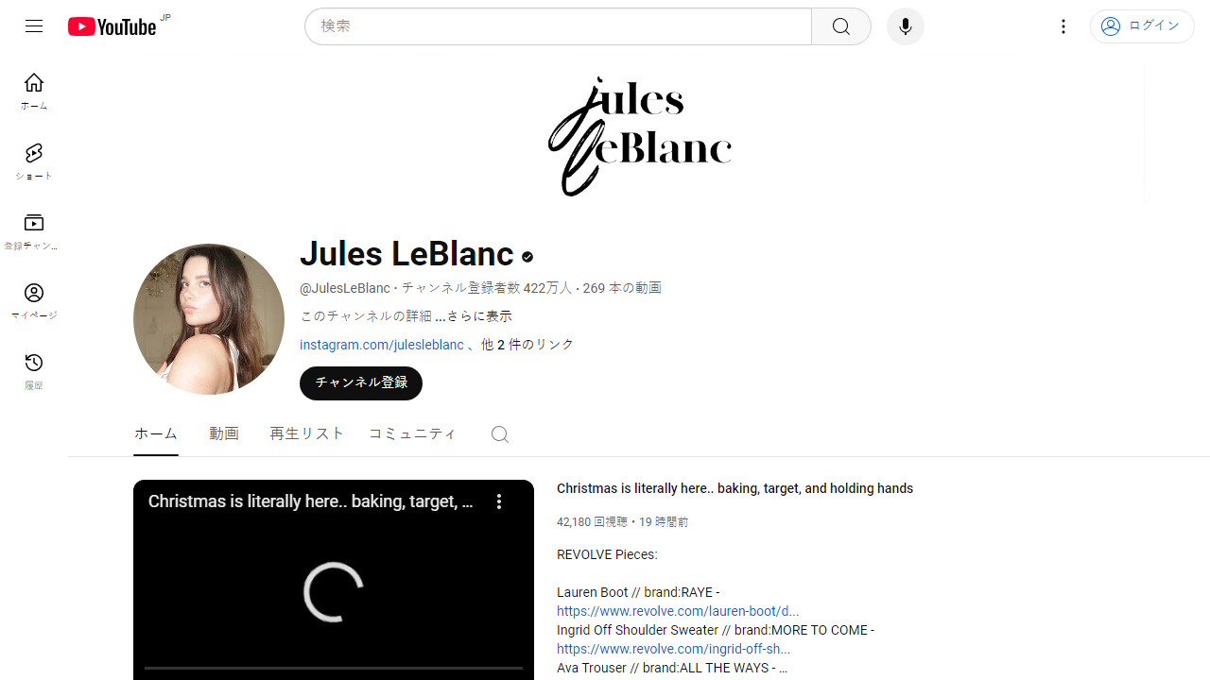The height and width of the screenshot is (680, 1210).
Task: Switch to the 再生リスト tab
Action: (307, 433)
